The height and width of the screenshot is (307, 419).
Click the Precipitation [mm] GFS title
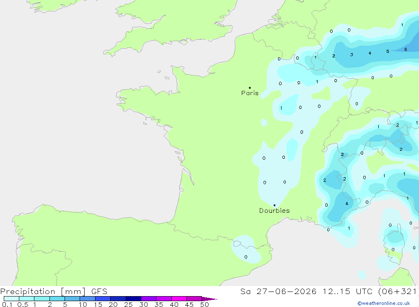54,292
